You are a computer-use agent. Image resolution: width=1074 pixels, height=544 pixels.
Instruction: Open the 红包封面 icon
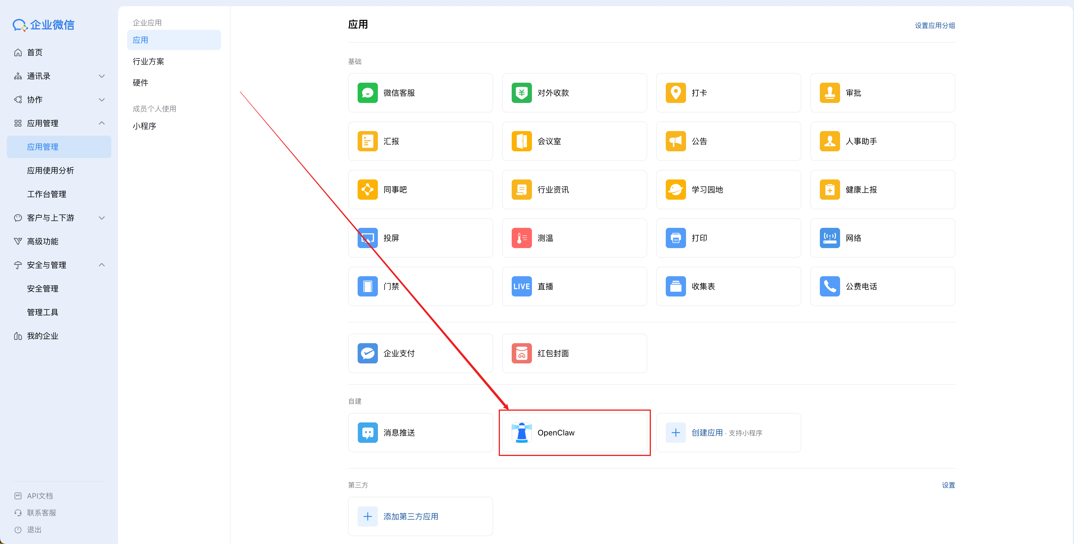(521, 353)
